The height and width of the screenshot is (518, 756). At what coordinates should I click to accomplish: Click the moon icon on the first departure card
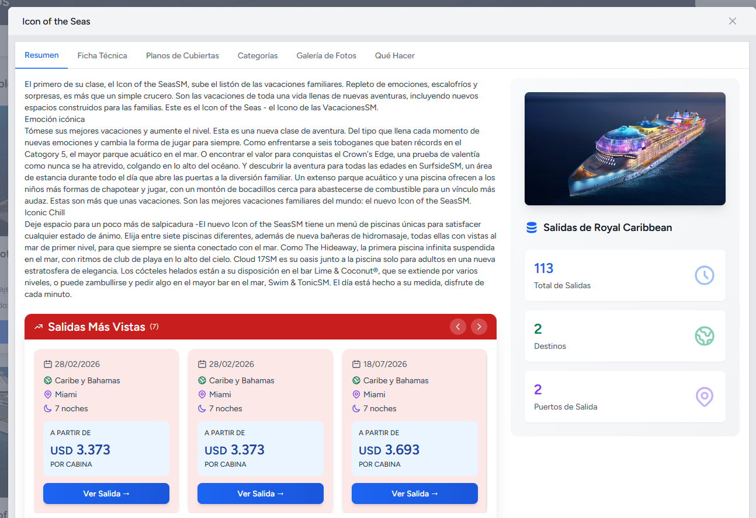[48, 408]
